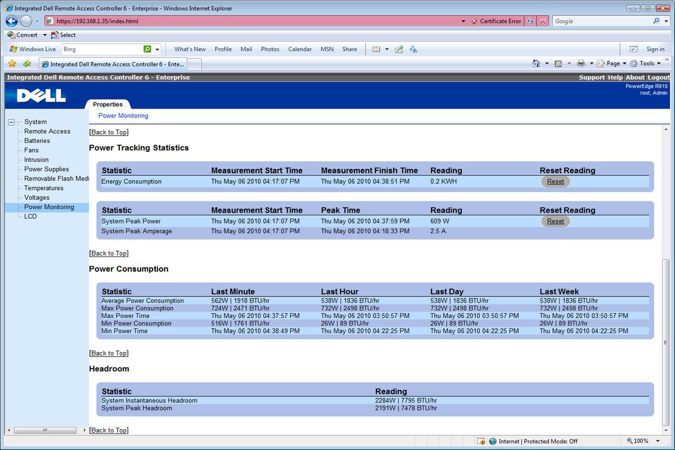The image size is (675, 450).
Task: Click the Refresh page icon
Action: pyautogui.click(x=530, y=21)
